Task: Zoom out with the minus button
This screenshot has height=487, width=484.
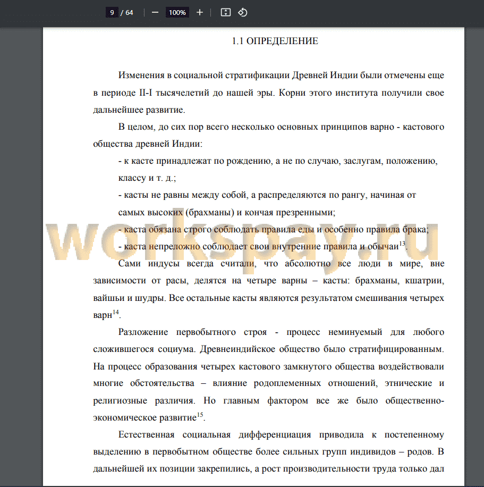Action: (155, 12)
